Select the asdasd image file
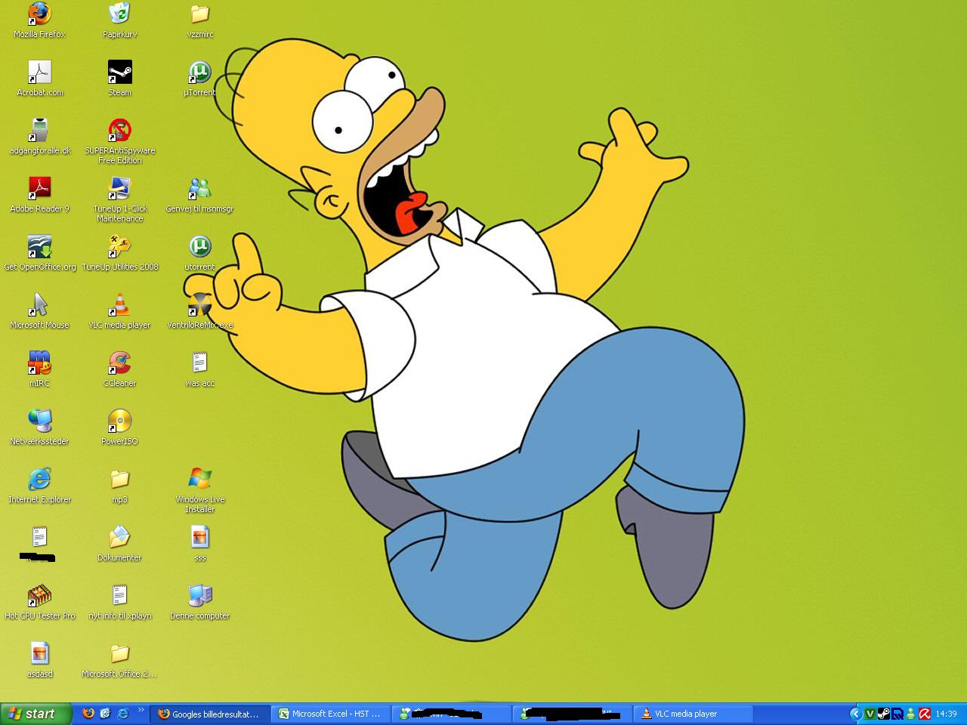This screenshot has height=725, width=967. point(39,660)
